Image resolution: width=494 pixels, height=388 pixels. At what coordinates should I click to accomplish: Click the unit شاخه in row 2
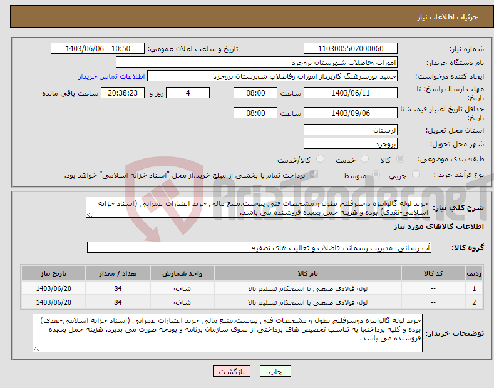click(x=182, y=302)
